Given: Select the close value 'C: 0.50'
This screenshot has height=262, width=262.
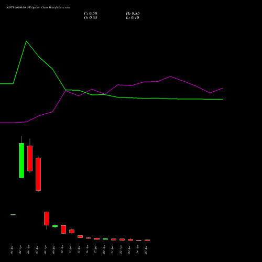Looking at the screenshot, I should click(91, 14).
